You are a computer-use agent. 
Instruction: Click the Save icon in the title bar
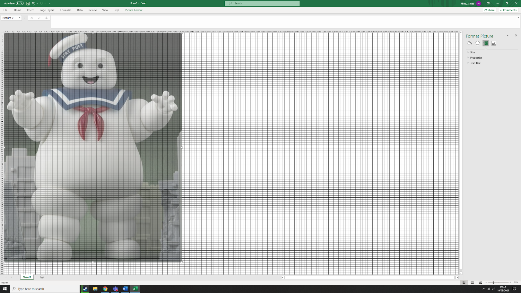click(28, 3)
